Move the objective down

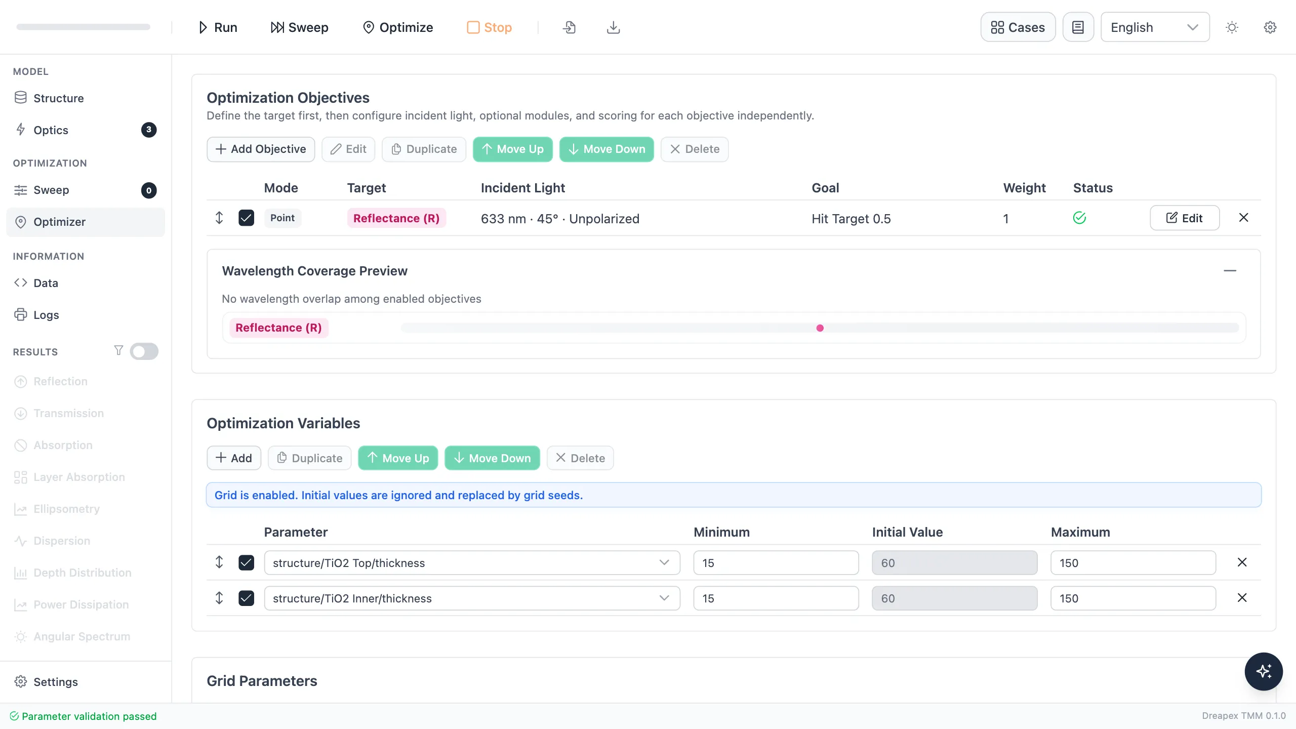[606, 149]
